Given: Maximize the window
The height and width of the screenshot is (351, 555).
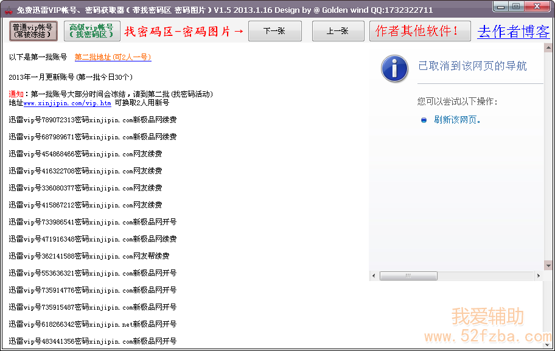Looking at the screenshot, I should pos(517,6).
